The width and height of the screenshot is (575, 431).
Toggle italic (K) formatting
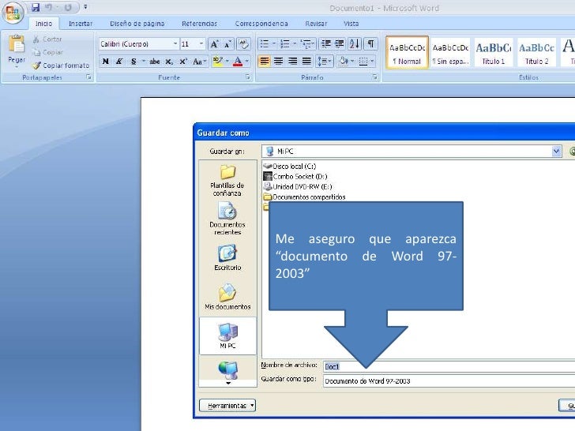(118, 62)
